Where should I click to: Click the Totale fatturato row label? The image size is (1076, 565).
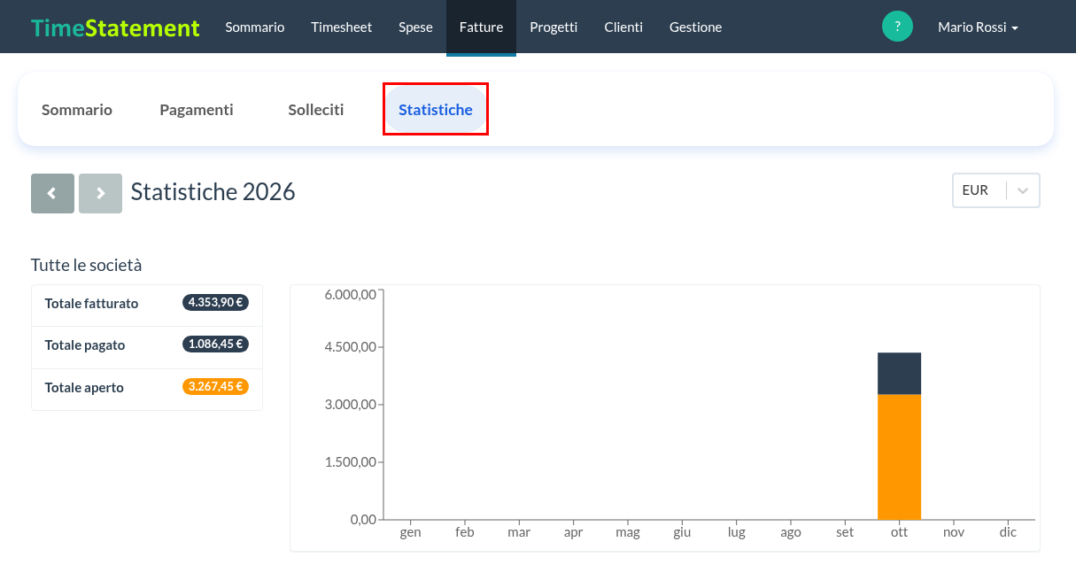pyautogui.click(x=91, y=303)
